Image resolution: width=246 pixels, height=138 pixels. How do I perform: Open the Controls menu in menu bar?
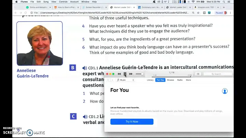tap(63, 2)
